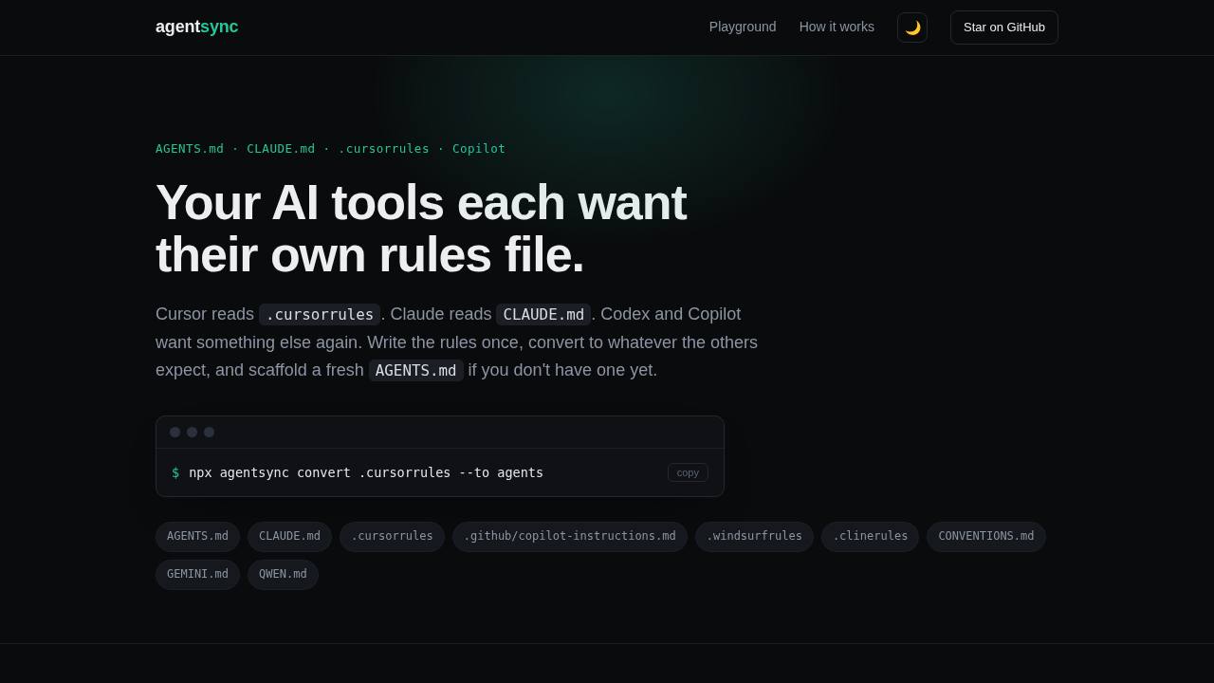Click the green dollar prompt in terminal
Image resolution: width=1214 pixels, height=683 pixels.
(175, 472)
